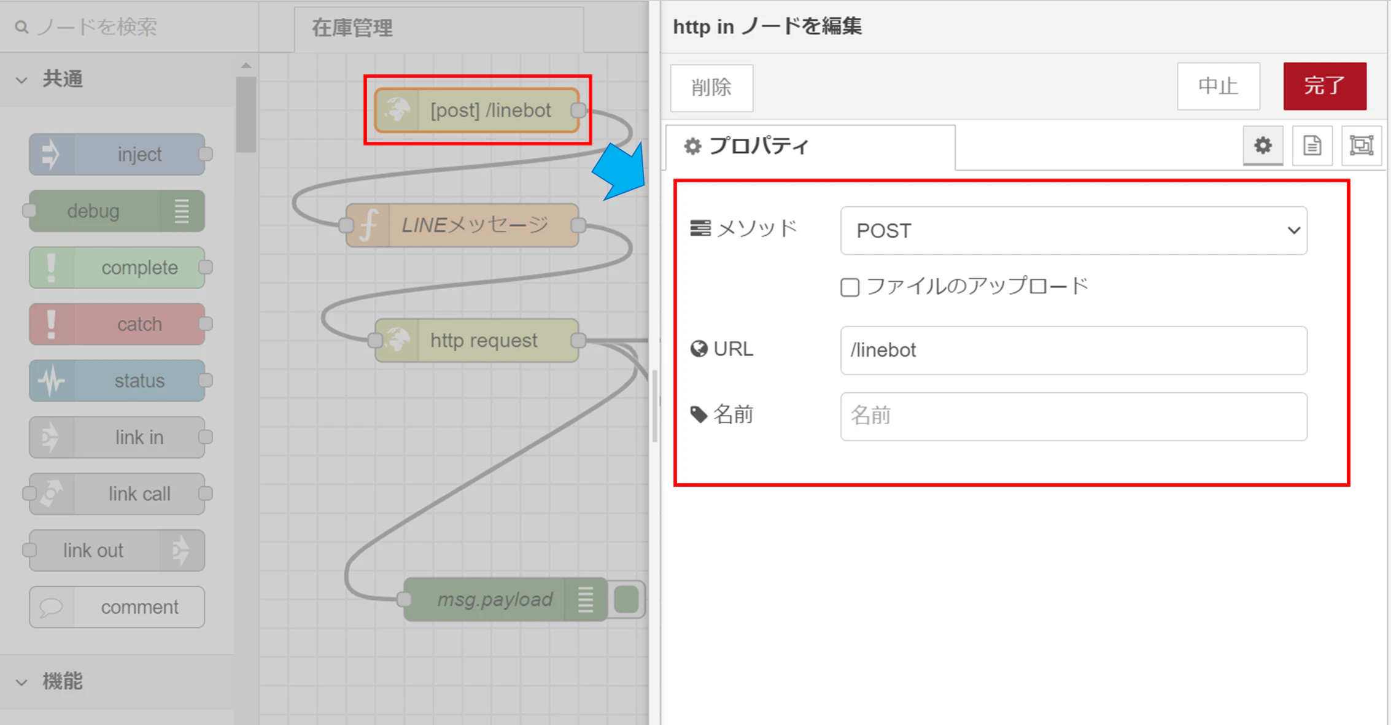This screenshot has height=725, width=1391.
Task: Click the 中止 button
Action: 1219,86
